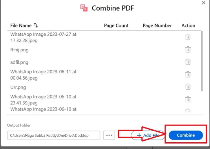Close the Combine PDF dialog
This screenshot has width=210, height=149.
coord(204,3)
